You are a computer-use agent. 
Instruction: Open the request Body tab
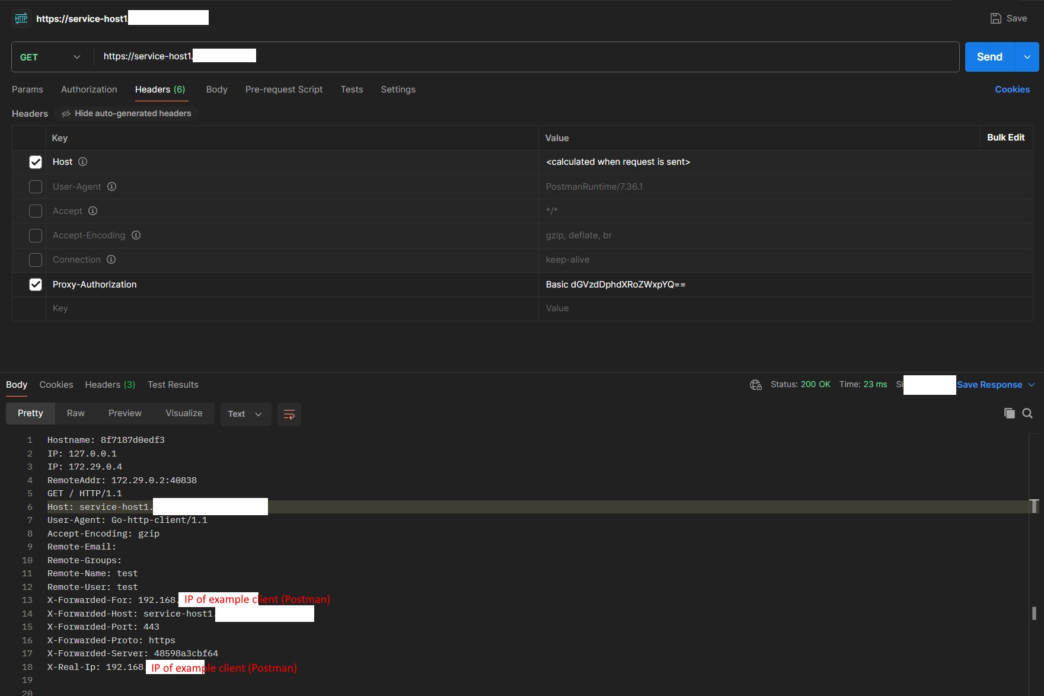[x=217, y=90]
